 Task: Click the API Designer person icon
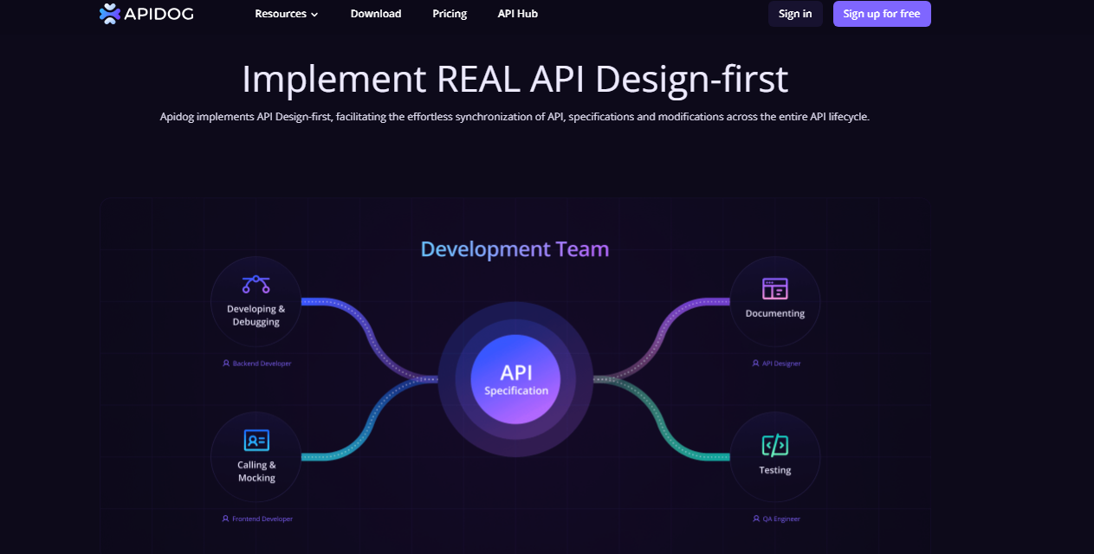(x=755, y=364)
